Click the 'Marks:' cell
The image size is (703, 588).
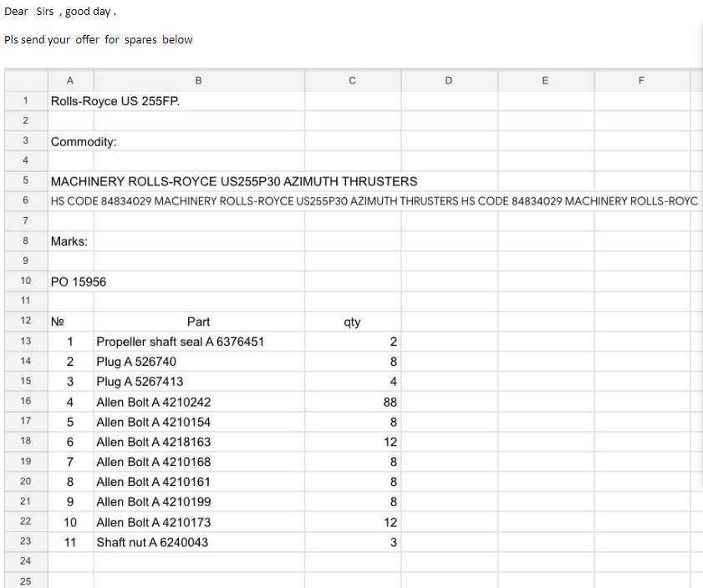(x=69, y=241)
